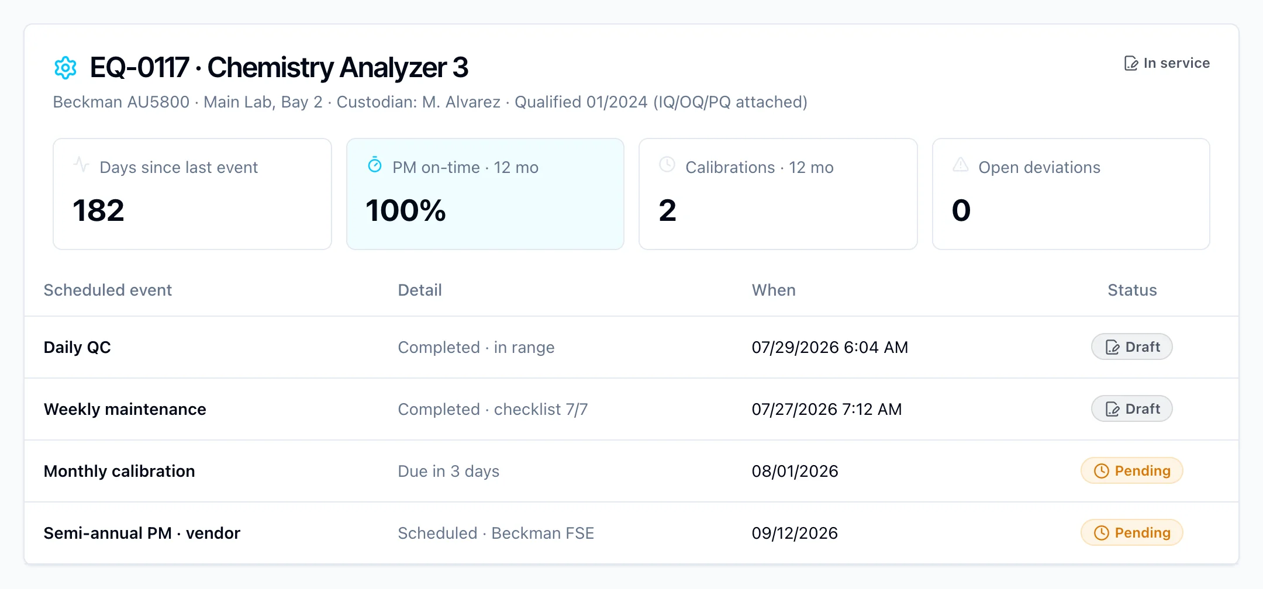The image size is (1263, 589).
Task: Click 'Completed · in range' detail text
Action: click(x=476, y=348)
